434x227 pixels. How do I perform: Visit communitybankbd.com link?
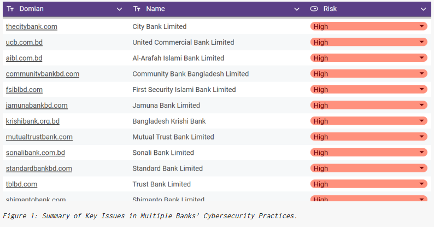tap(43, 74)
